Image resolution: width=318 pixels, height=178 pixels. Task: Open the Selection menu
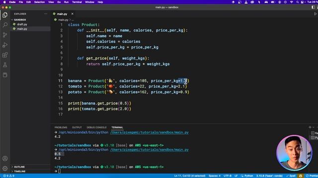39,2
